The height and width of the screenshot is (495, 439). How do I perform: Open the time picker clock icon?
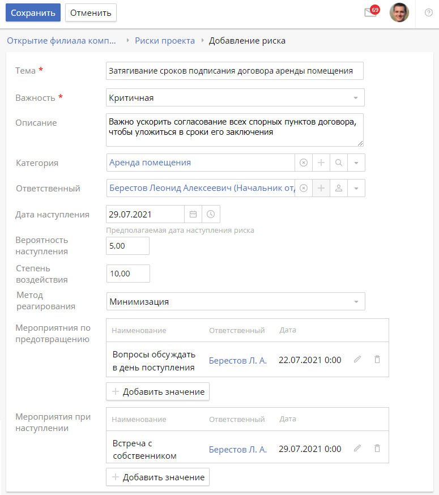(x=211, y=214)
